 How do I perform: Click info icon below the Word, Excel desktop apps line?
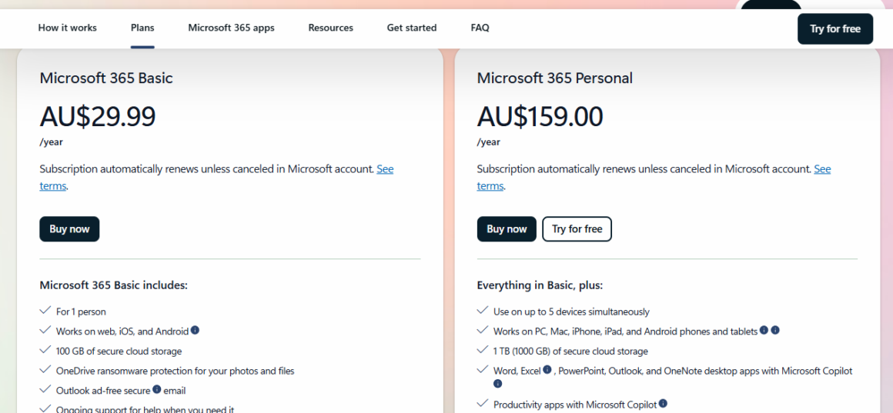(x=498, y=384)
